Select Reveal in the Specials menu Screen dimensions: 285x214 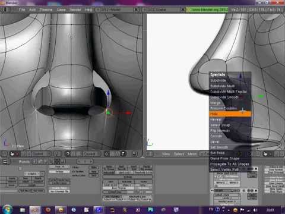click(230, 119)
